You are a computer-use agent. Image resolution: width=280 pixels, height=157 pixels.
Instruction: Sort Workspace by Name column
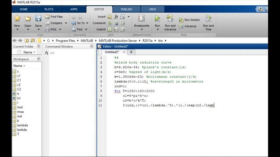coord(19,66)
